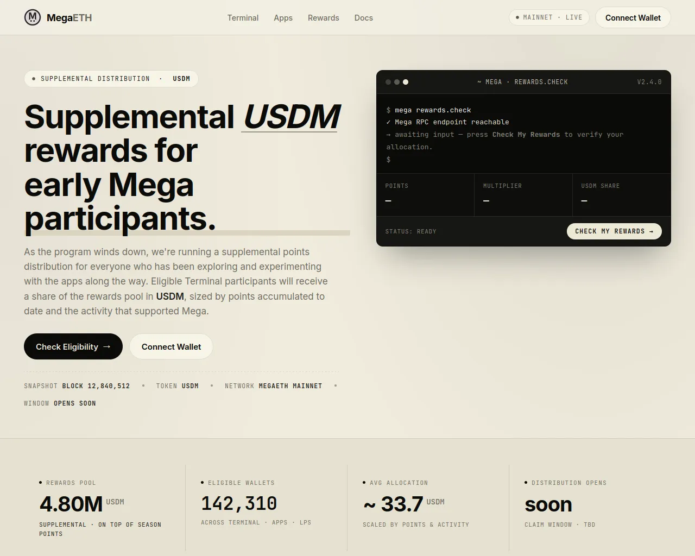Viewport: 695px width, 556px height.
Task: Click the Check Eligibility button
Action: tap(73, 346)
